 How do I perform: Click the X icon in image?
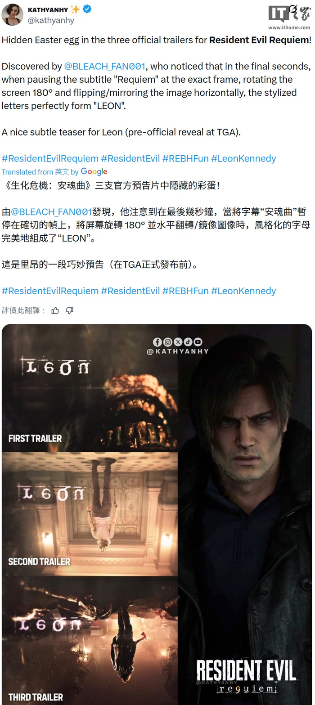[x=178, y=342]
